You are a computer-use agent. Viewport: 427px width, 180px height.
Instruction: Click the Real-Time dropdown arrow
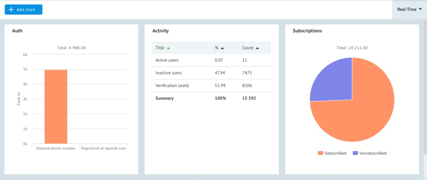tap(420, 9)
